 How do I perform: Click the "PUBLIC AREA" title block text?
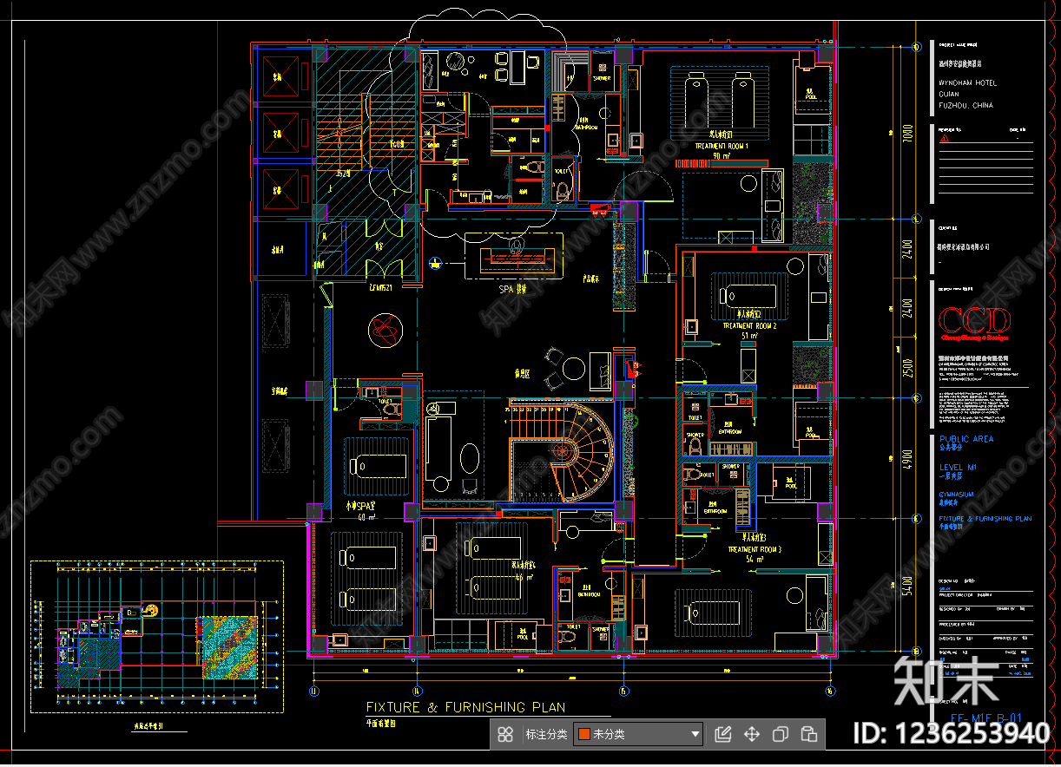pos(966,439)
